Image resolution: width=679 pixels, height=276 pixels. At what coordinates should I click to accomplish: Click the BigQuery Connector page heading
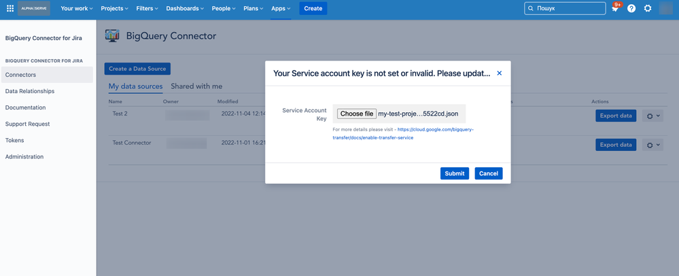click(171, 36)
